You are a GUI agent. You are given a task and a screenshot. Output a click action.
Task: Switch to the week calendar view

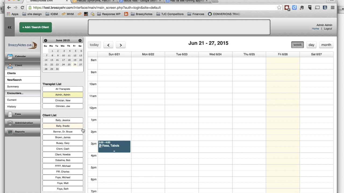pos(298,45)
